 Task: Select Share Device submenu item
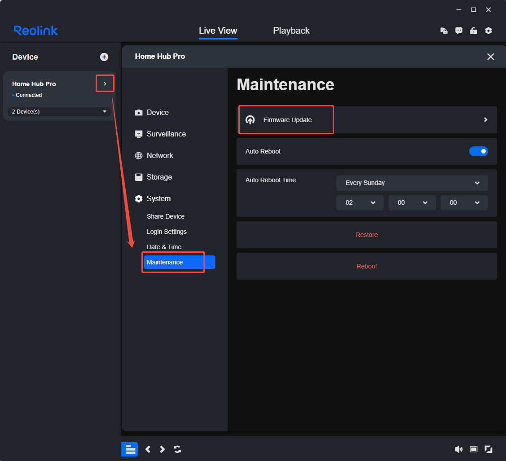[x=166, y=216]
